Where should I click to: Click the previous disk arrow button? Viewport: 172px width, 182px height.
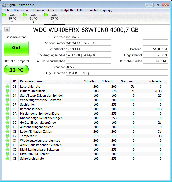click(7, 30)
